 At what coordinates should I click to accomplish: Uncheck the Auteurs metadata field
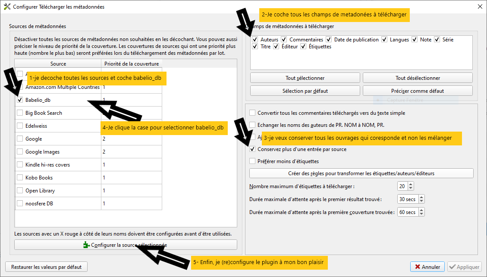255,39
